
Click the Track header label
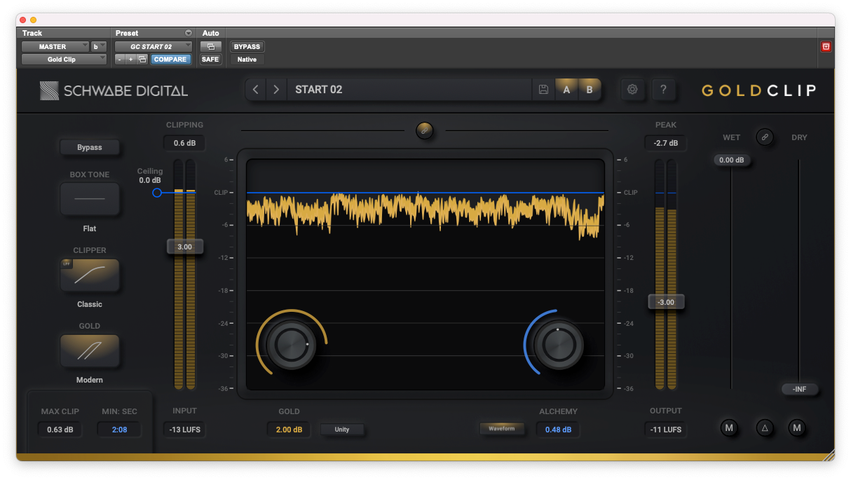tap(32, 33)
